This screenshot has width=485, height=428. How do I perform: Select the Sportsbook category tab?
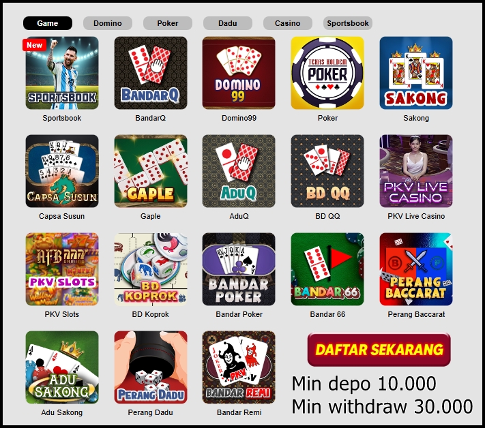click(348, 23)
